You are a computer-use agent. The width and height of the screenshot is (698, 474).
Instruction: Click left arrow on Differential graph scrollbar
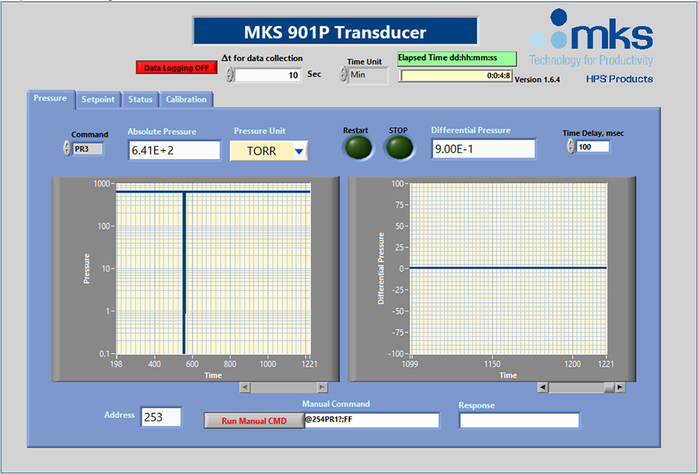(x=542, y=387)
